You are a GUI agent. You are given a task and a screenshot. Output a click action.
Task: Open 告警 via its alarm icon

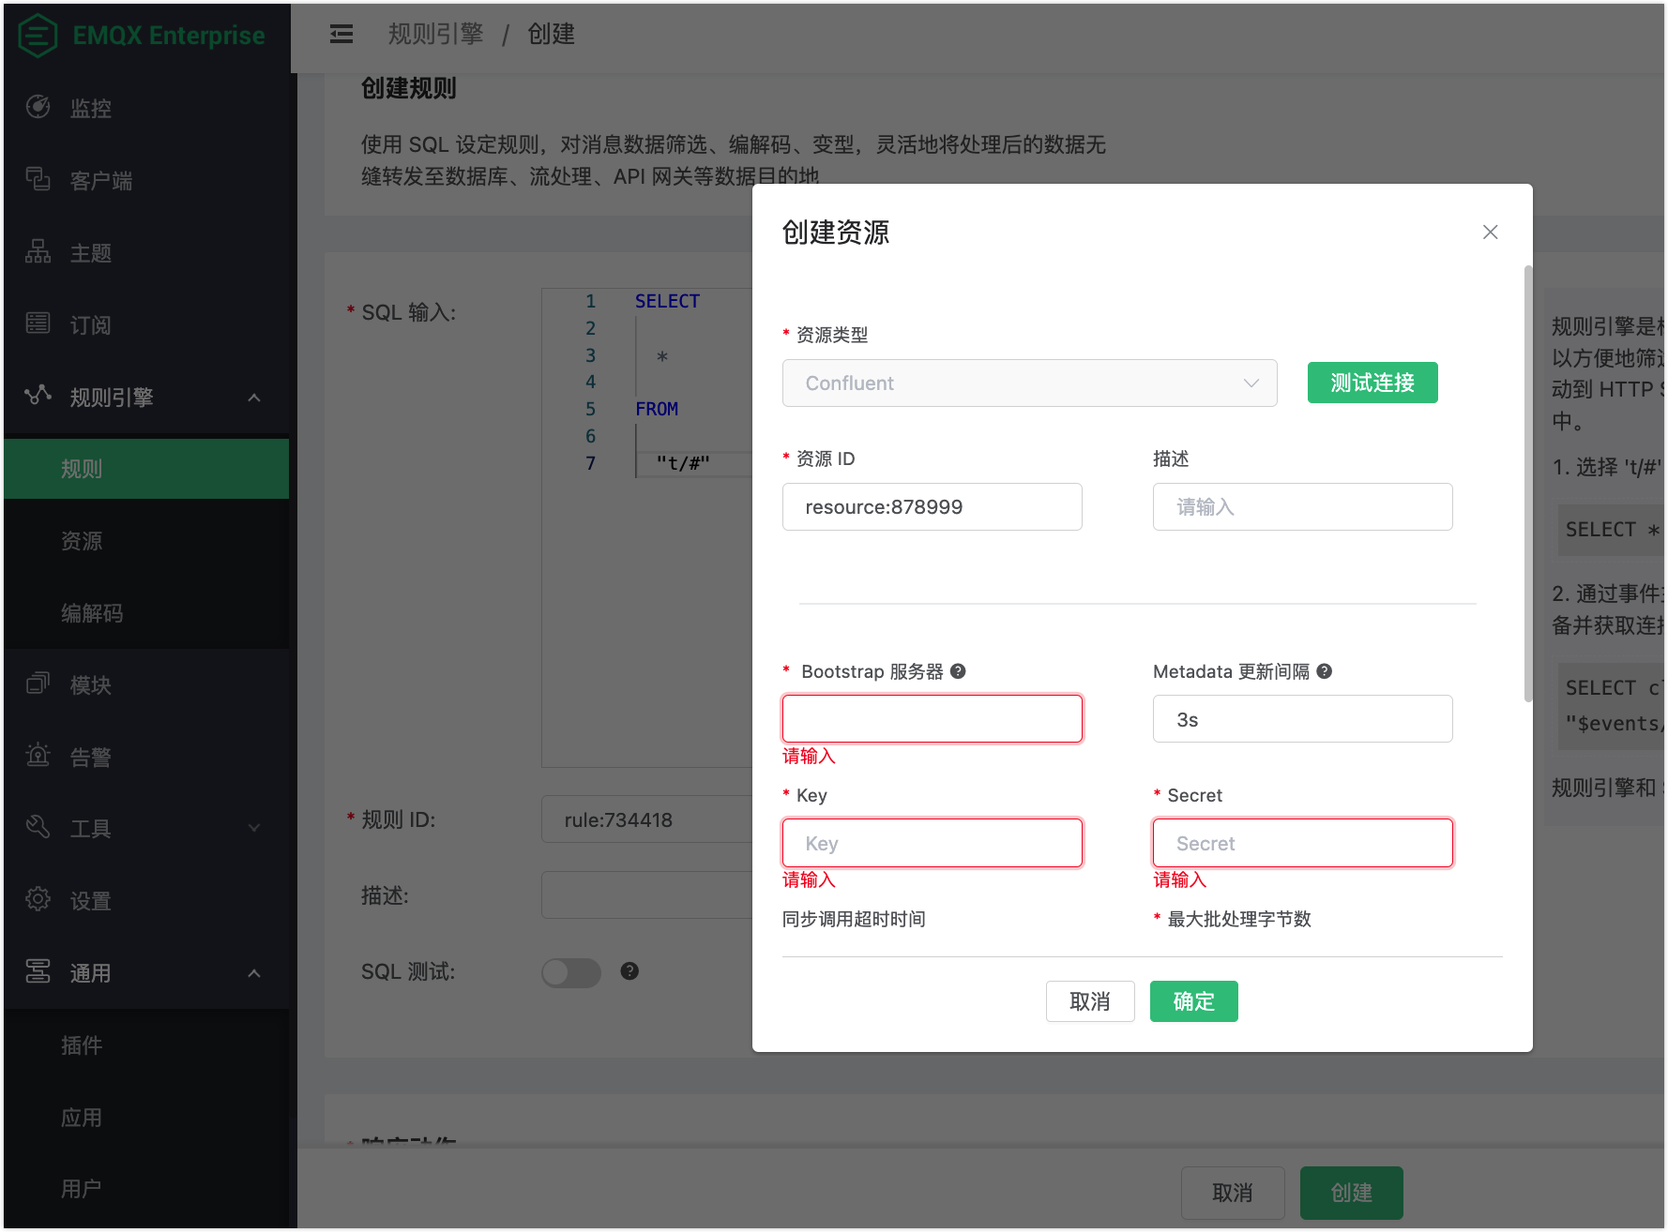click(38, 756)
